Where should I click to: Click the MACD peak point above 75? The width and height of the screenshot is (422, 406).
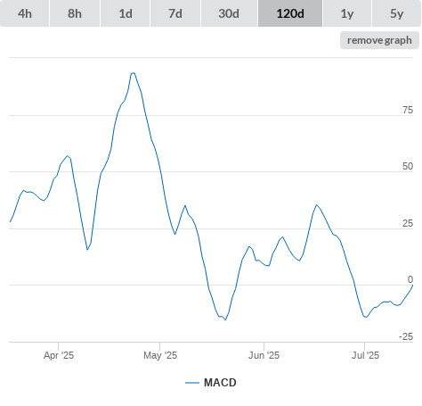point(134,73)
